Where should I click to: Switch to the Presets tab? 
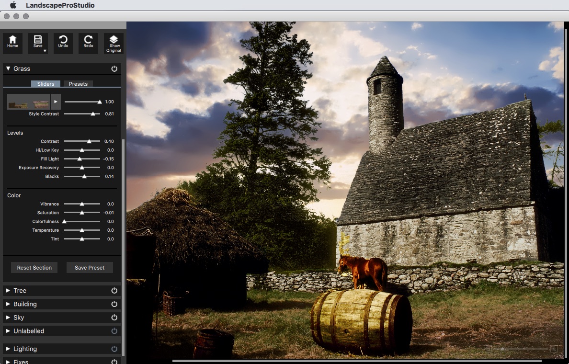click(78, 84)
